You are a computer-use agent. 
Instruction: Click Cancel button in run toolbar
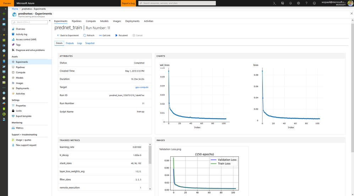138,35
